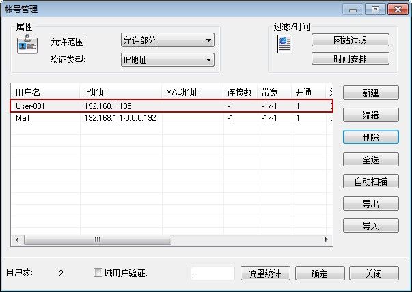Click the web page filter icon
The height and width of the screenshot is (292, 412).
[x=285, y=44]
